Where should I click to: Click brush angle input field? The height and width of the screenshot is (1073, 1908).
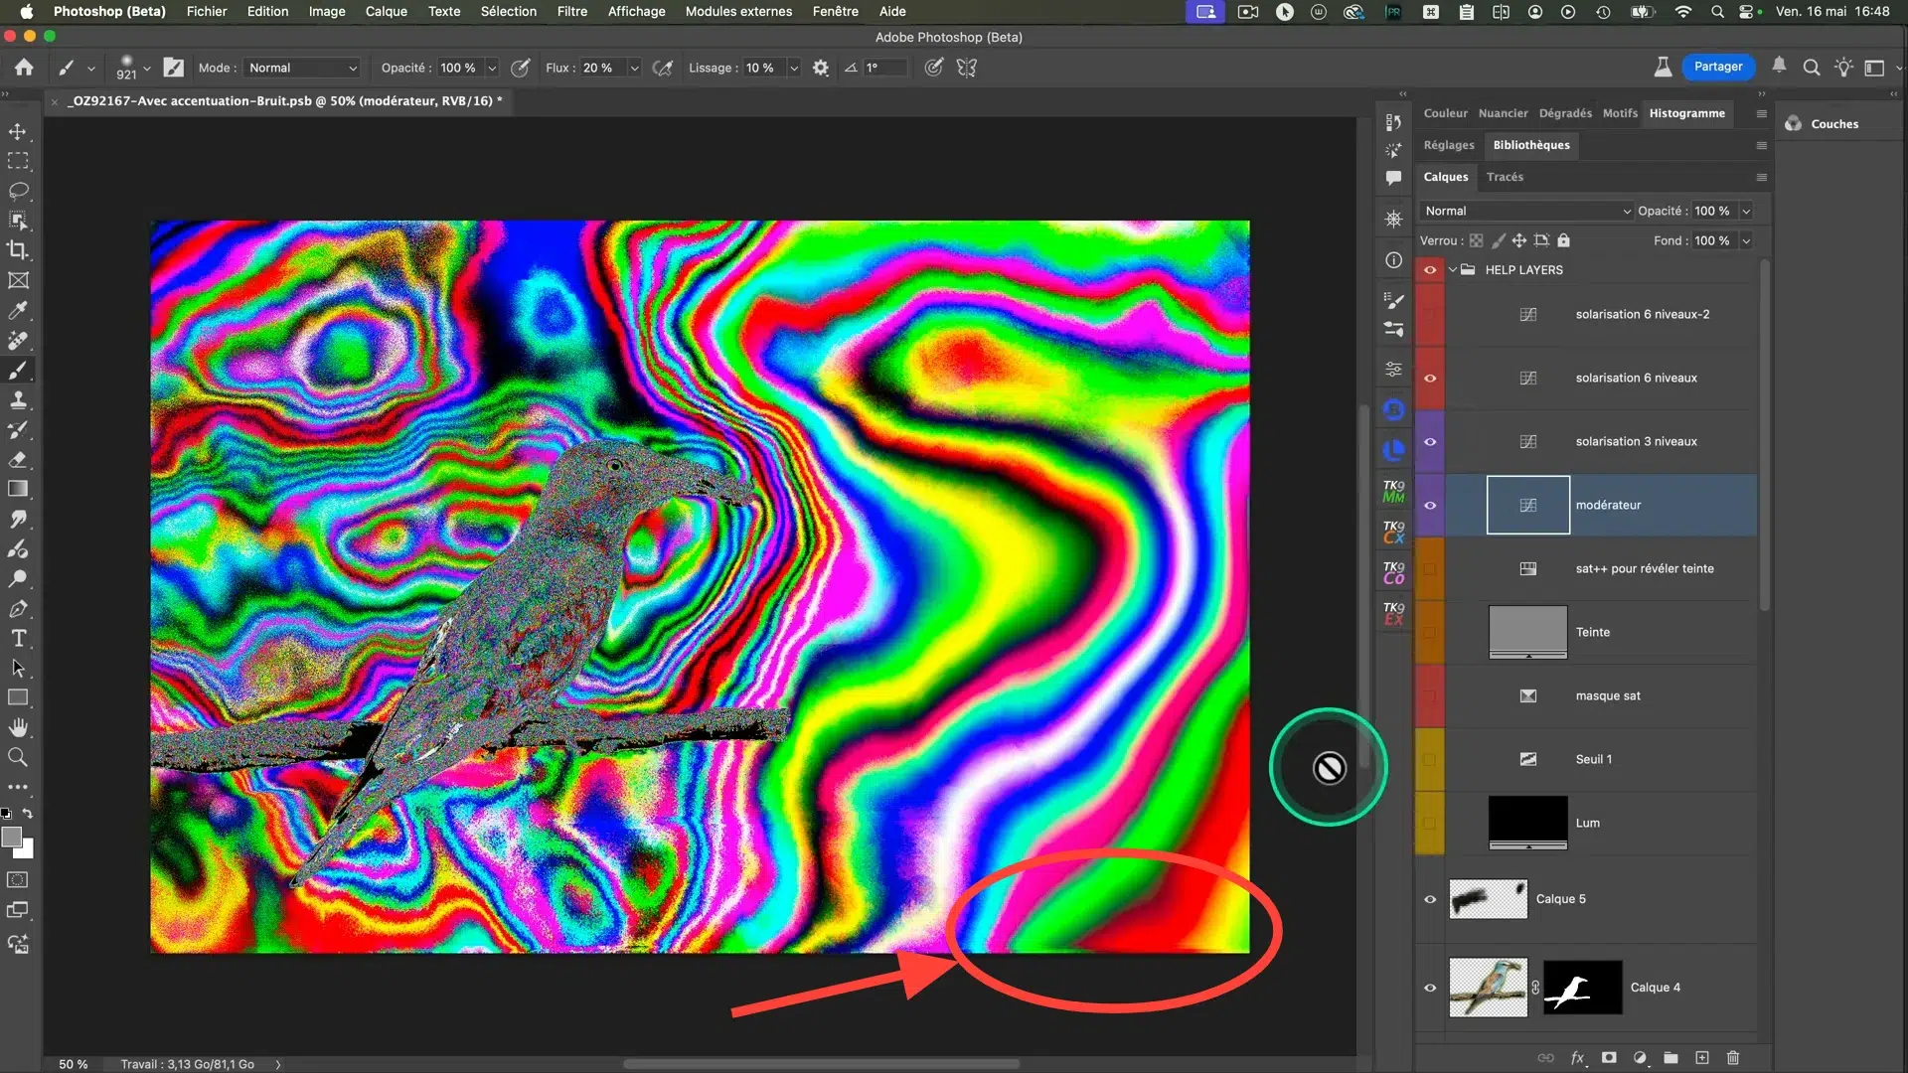(884, 68)
